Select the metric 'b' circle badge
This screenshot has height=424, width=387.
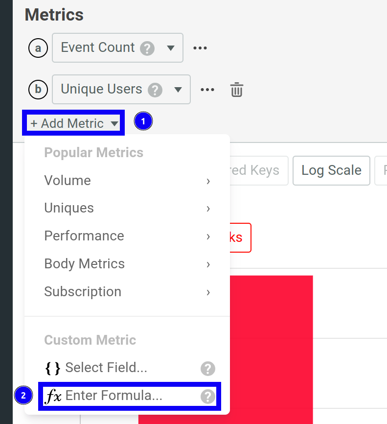pyautogui.click(x=38, y=89)
